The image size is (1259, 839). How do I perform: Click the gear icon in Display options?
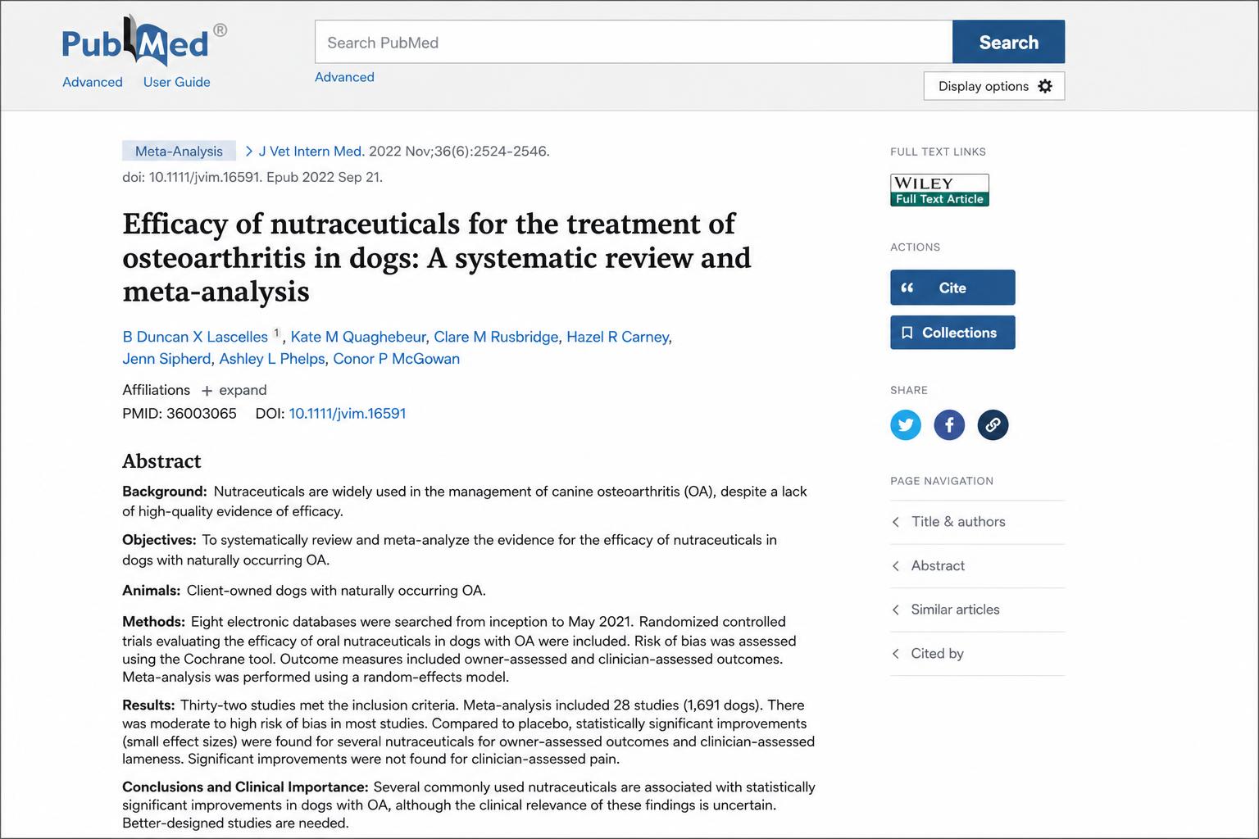(x=1045, y=86)
